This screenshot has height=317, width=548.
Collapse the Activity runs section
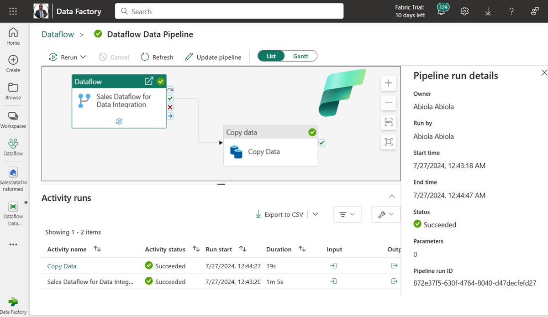point(392,196)
